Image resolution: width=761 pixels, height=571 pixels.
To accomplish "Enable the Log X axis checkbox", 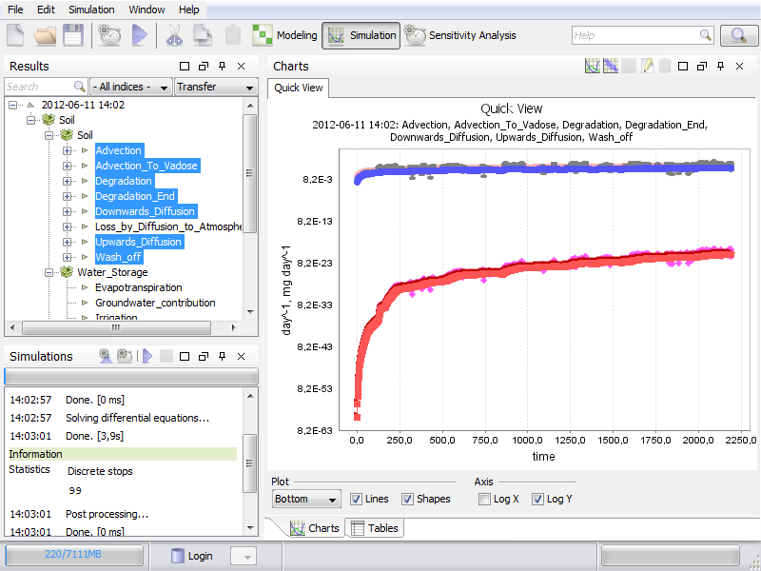I will tap(484, 499).
